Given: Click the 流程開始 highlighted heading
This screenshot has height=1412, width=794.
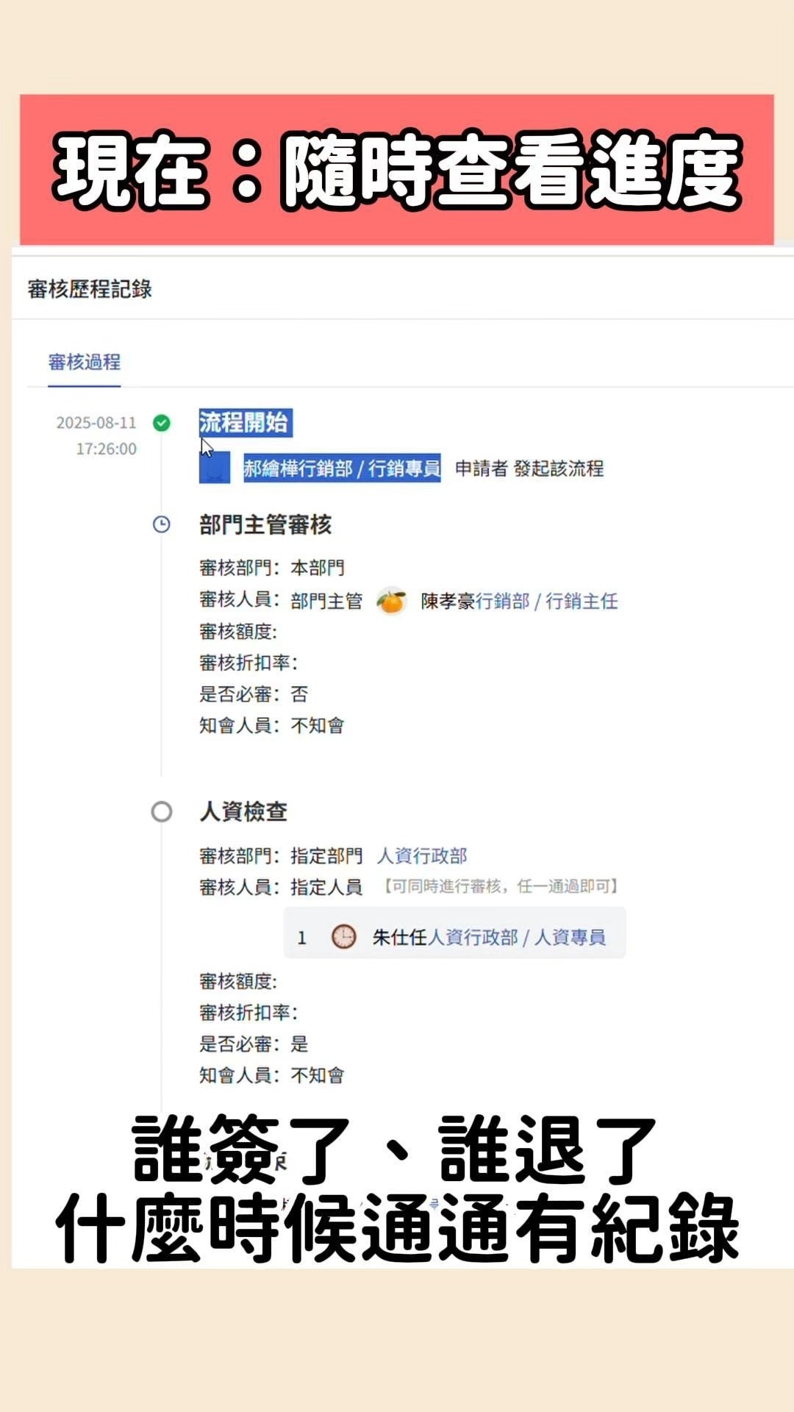Looking at the screenshot, I should point(244,423).
